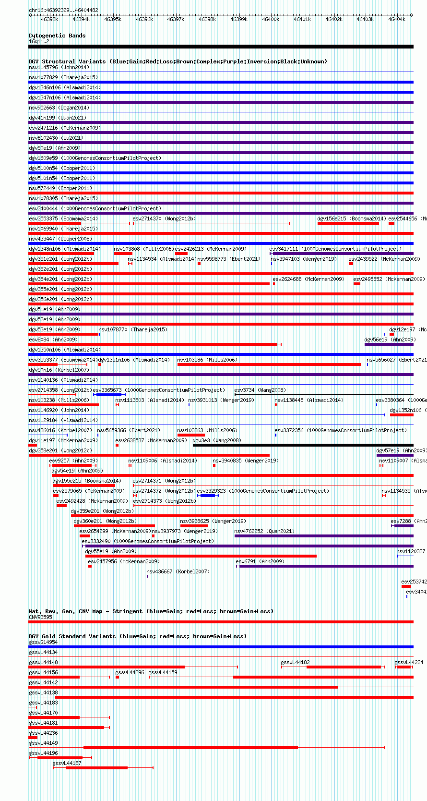Select esv2471216 (McKernan2009) label
The image size is (427, 801).
point(65,128)
